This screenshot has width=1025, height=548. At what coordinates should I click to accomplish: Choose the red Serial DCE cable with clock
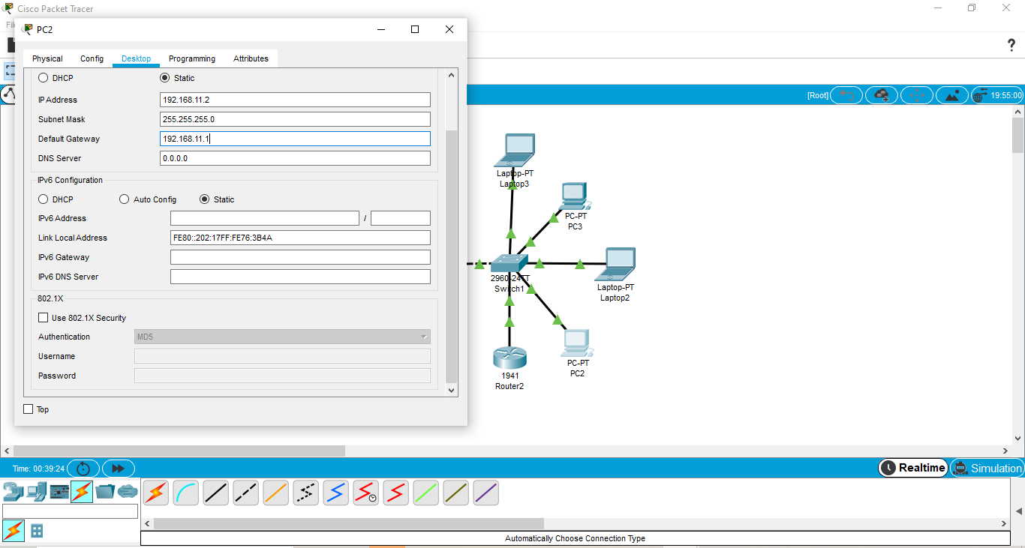pos(366,493)
